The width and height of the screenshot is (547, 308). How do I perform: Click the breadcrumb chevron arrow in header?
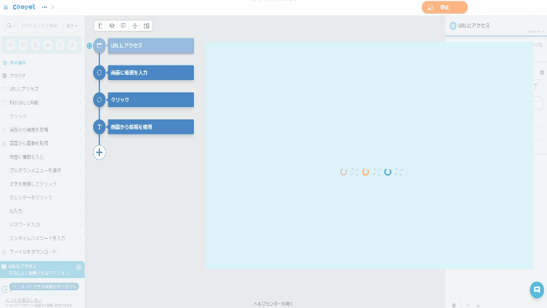[52, 7]
